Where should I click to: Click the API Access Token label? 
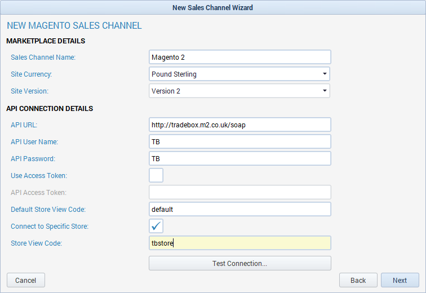38,193
